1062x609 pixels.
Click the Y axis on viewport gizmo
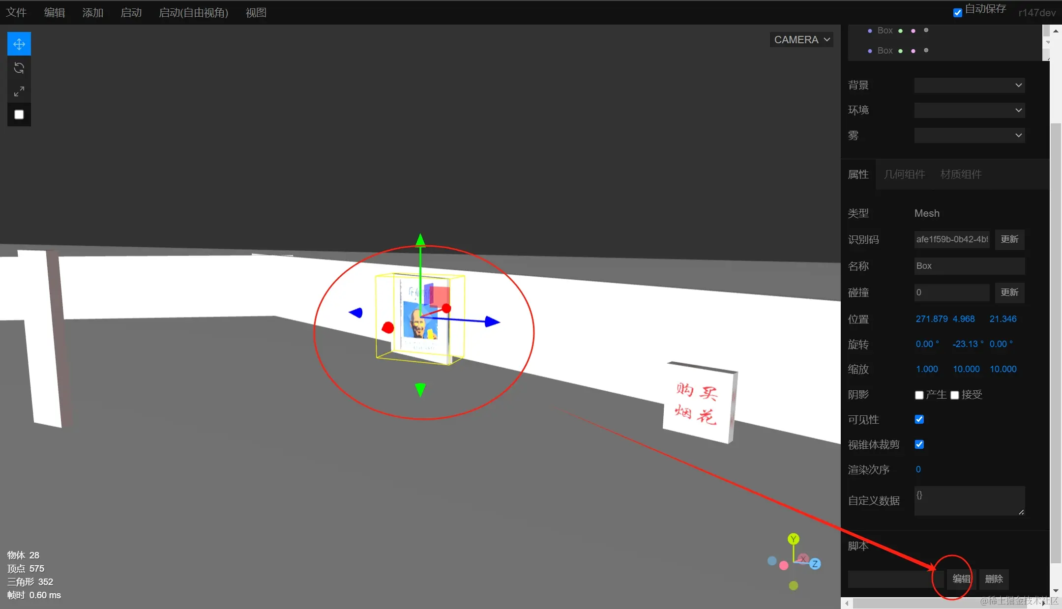(x=793, y=539)
